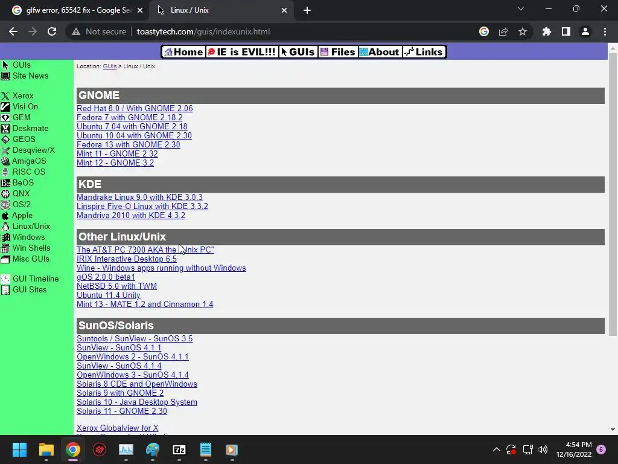Click the Misc GUIs sidebar icon

coord(5,259)
